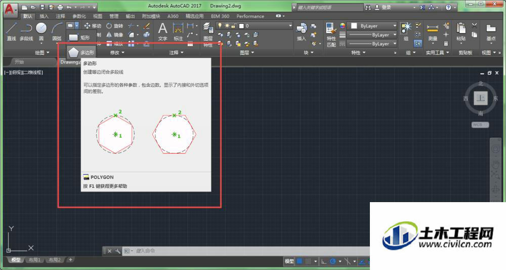The height and width of the screenshot is (270, 506).
Task: Open the ByLayer lineweight dropdown
Action: pyautogui.click(x=372, y=35)
